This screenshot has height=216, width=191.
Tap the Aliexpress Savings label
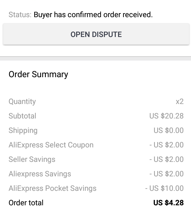pos(40,174)
